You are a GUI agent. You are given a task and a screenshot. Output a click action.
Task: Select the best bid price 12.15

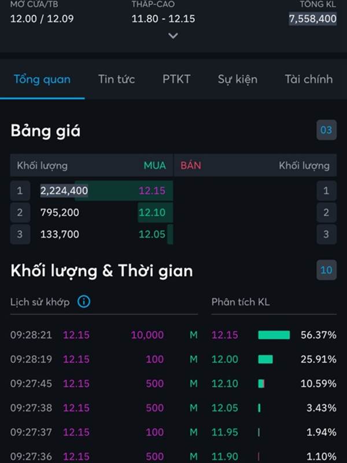pos(152,190)
